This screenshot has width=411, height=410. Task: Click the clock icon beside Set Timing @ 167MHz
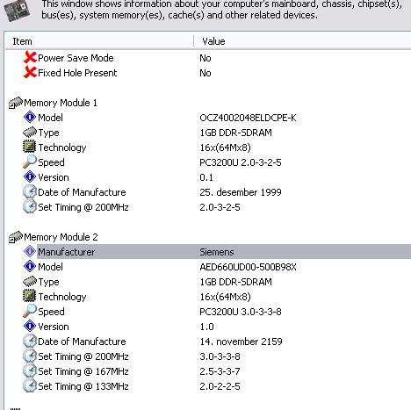[x=30, y=371]
